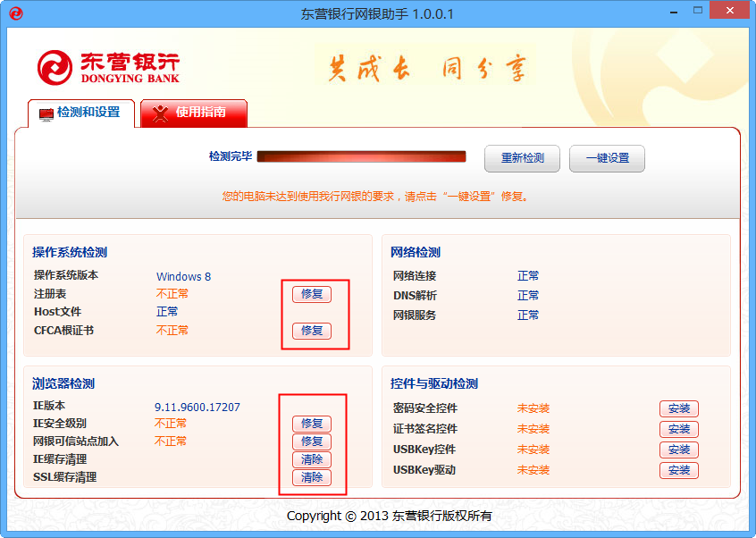Viewport: 756px width, 538px height.
Task: Click the red detection progress bar
Action: 362,156
